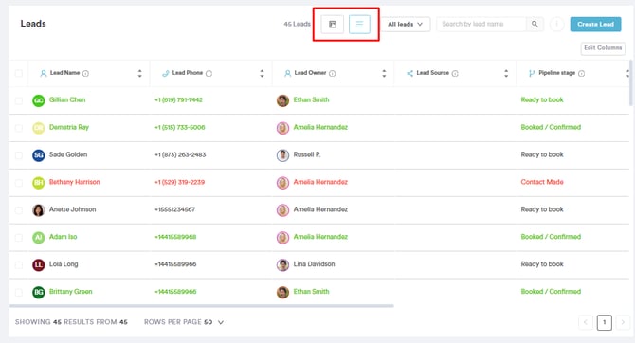Go to previous page arrow
The image size is (635, 343).
pyautogui.click(x=585, y=322)
